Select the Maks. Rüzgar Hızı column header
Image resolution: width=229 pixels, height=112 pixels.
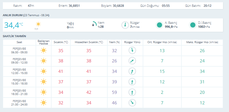tap(202, 42)
